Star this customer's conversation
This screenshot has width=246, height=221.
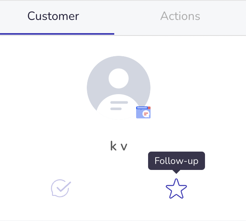pyautogui.click(x=176, y=188)
